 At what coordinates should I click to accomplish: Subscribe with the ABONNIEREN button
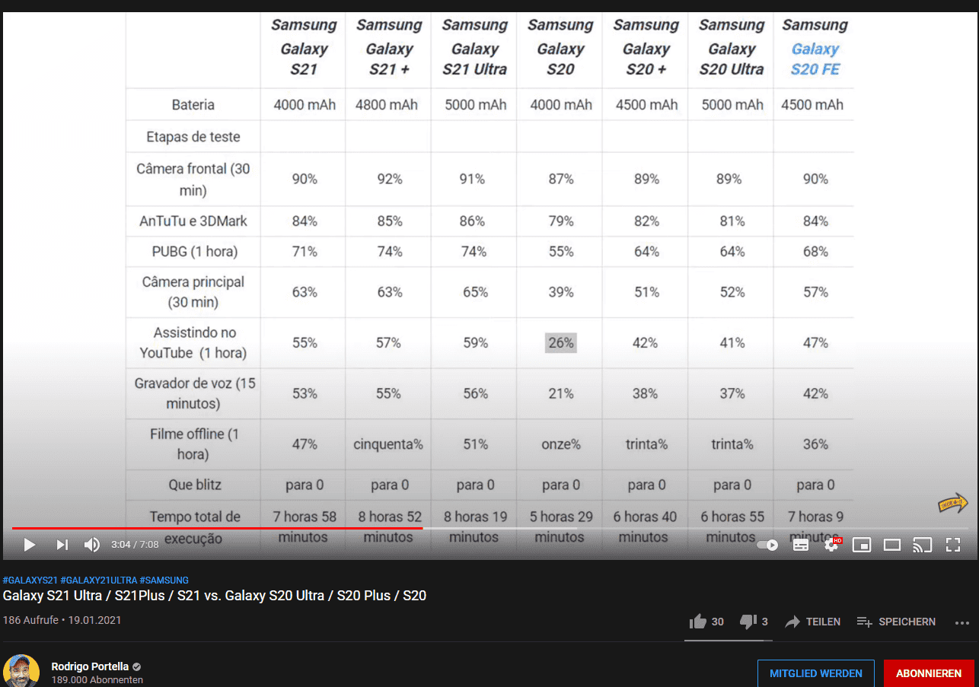point(929,673)
